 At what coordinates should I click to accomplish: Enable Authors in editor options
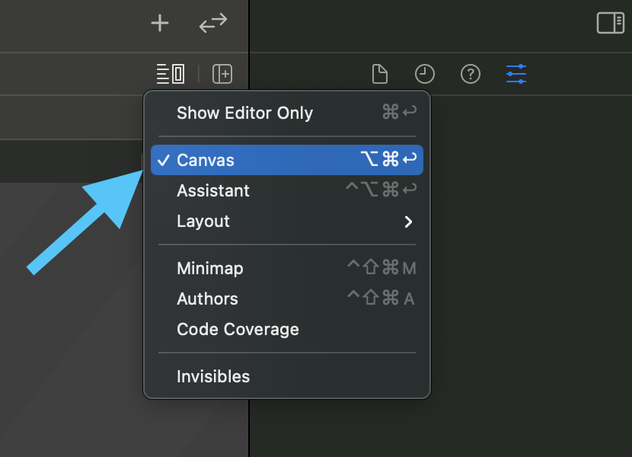point(287,299)
